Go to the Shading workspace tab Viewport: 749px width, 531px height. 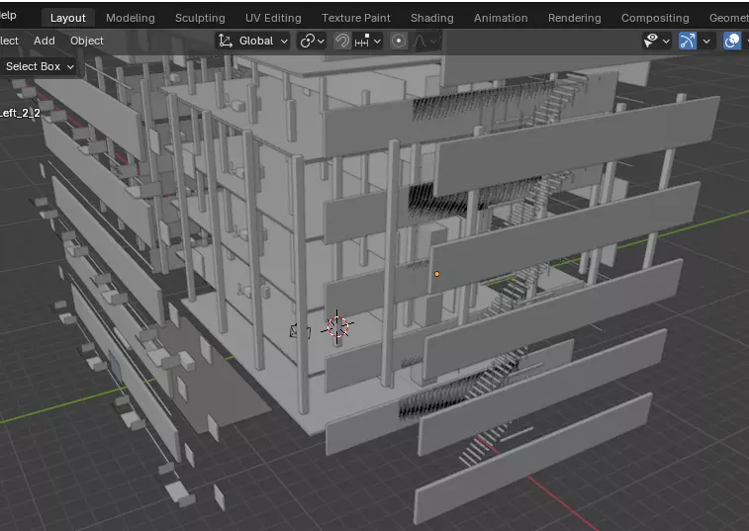432,18
